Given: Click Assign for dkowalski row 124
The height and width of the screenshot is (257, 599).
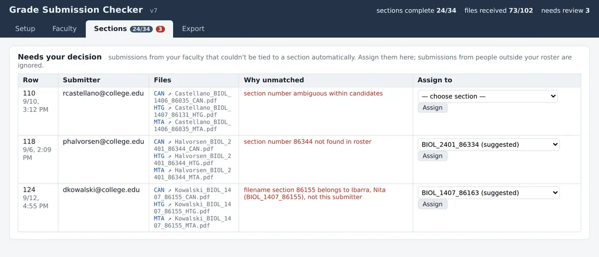Looking at the screenshot, I should (x=432, y=204).
